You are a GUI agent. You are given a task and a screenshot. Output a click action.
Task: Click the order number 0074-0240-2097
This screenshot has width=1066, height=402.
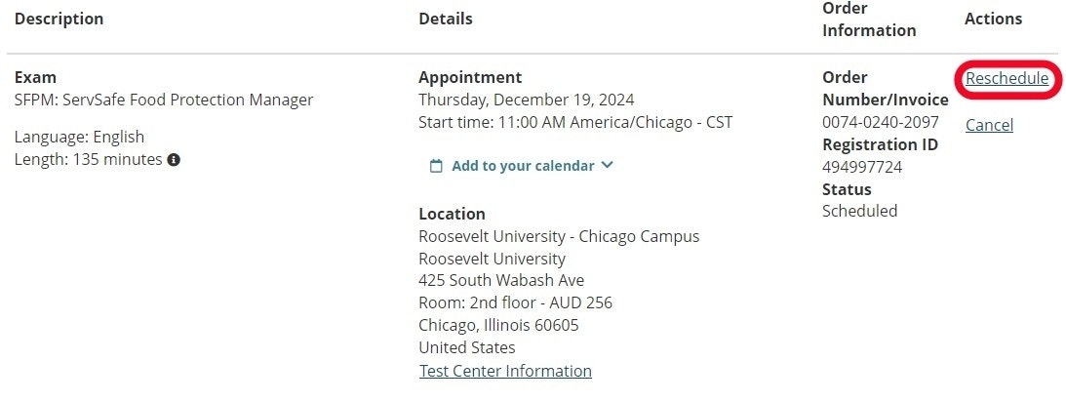(880, 122)
